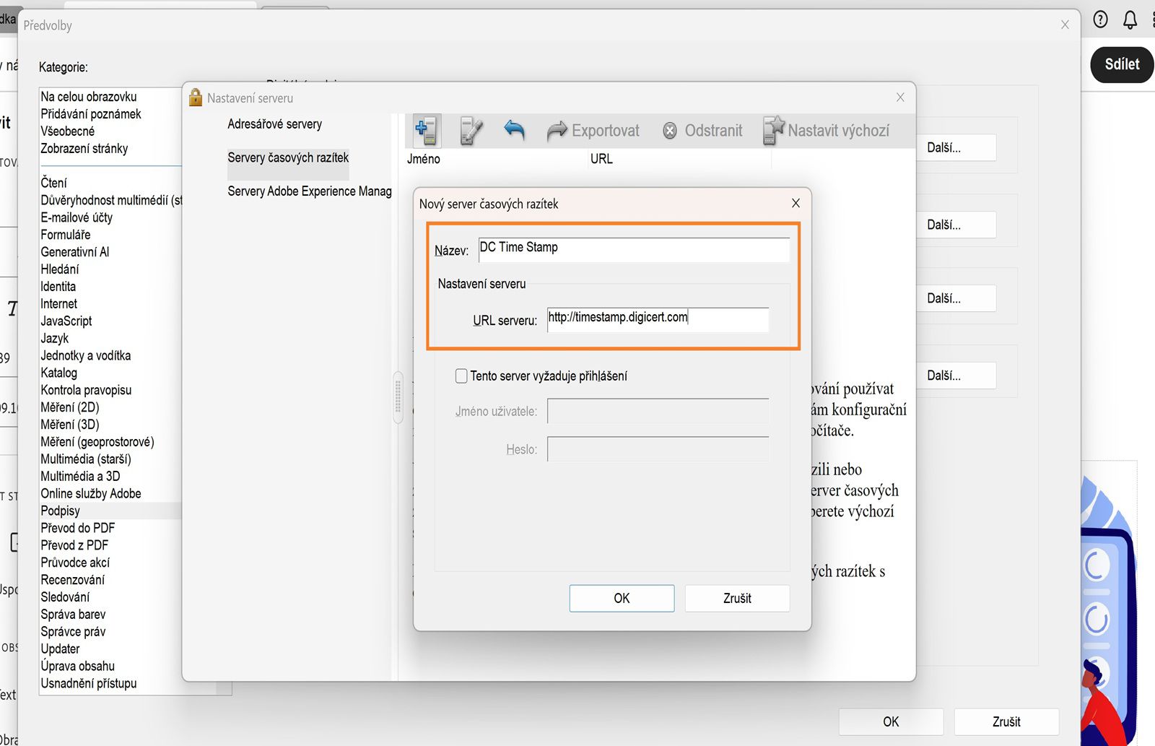This screenshot has width=1155, height=746.
Task: Select 'Převod z PDF' category
Action: (74, 546)
